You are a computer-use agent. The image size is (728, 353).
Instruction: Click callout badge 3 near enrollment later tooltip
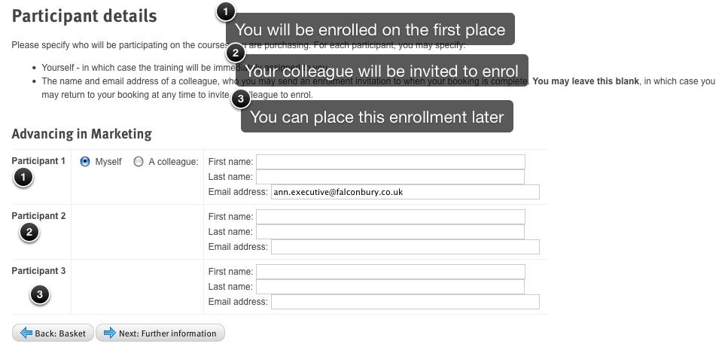pos(240,99)
